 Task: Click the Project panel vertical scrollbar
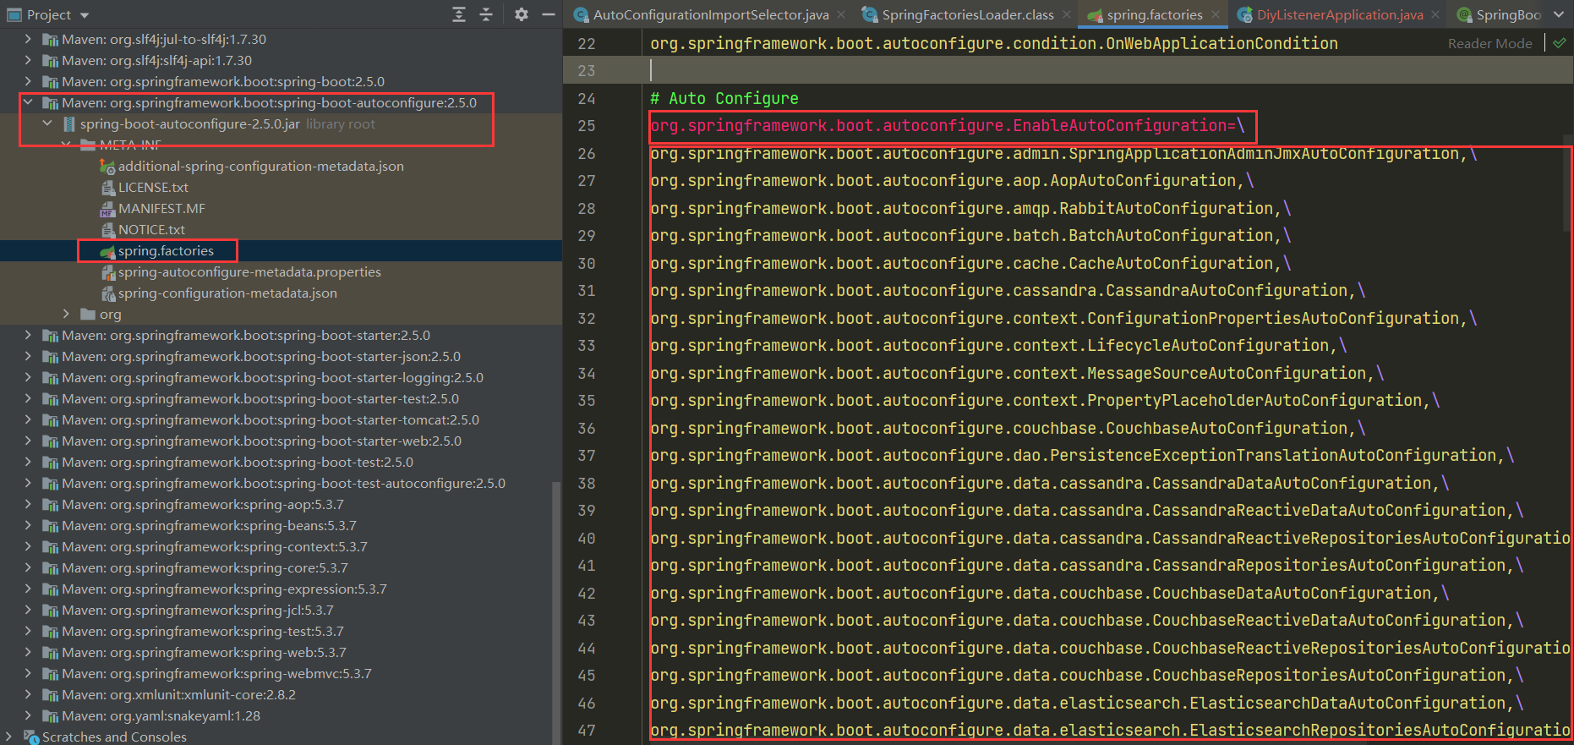click(555, 613)
